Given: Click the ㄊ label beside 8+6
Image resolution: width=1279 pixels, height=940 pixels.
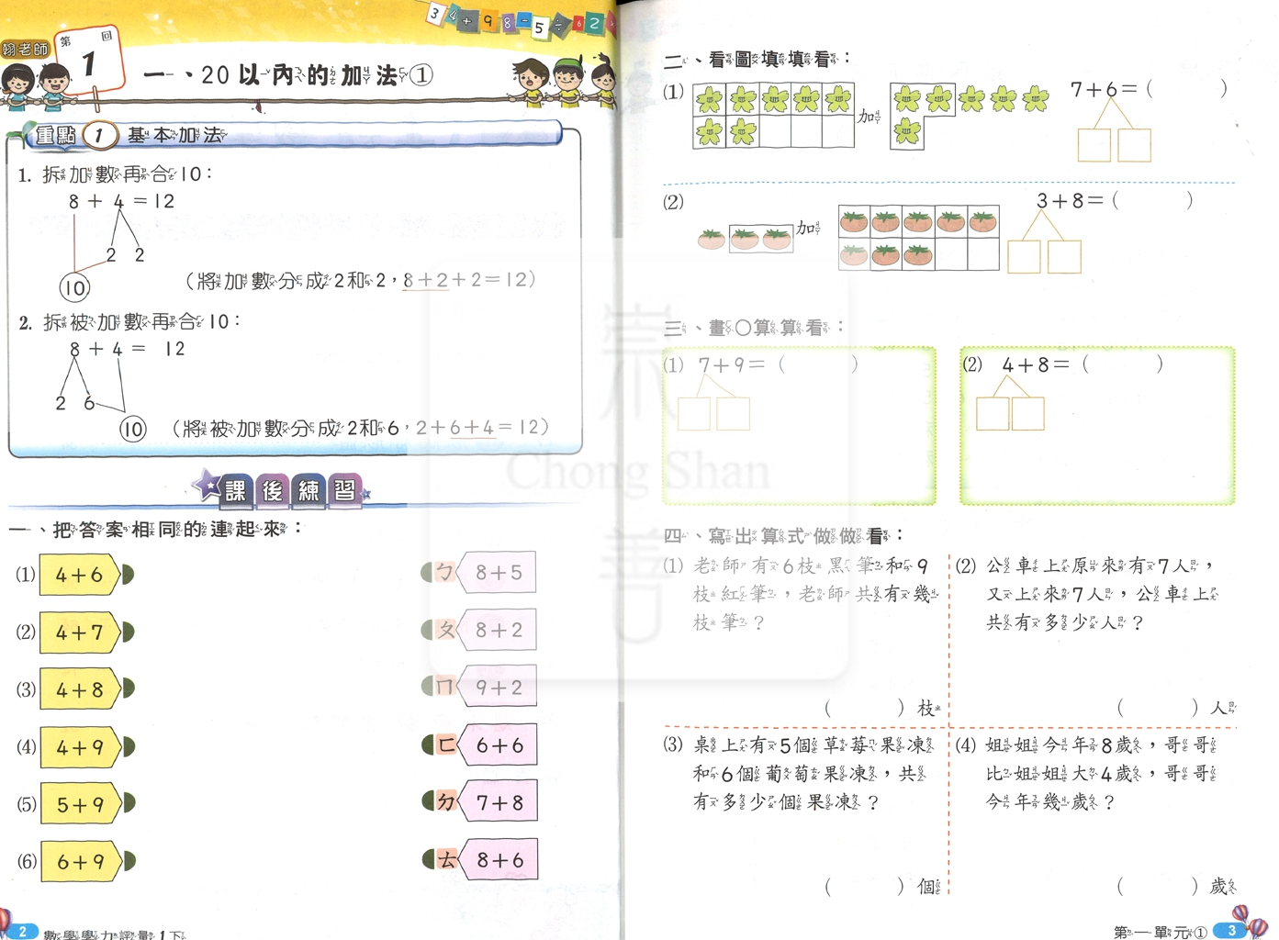Looking at the screenshot, I should [x=445, y=860].
